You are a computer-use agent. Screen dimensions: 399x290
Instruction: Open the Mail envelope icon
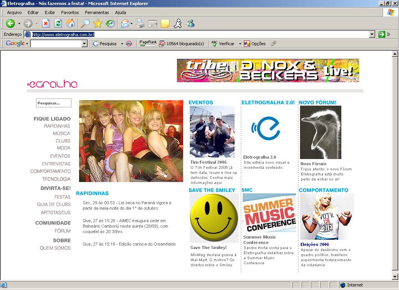[x=125, y=24]
